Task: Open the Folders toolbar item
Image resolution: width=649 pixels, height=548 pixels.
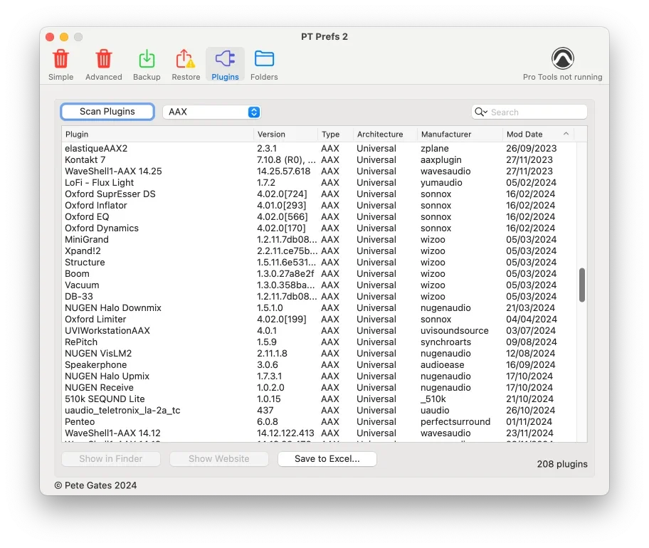Action: (264, 65)
